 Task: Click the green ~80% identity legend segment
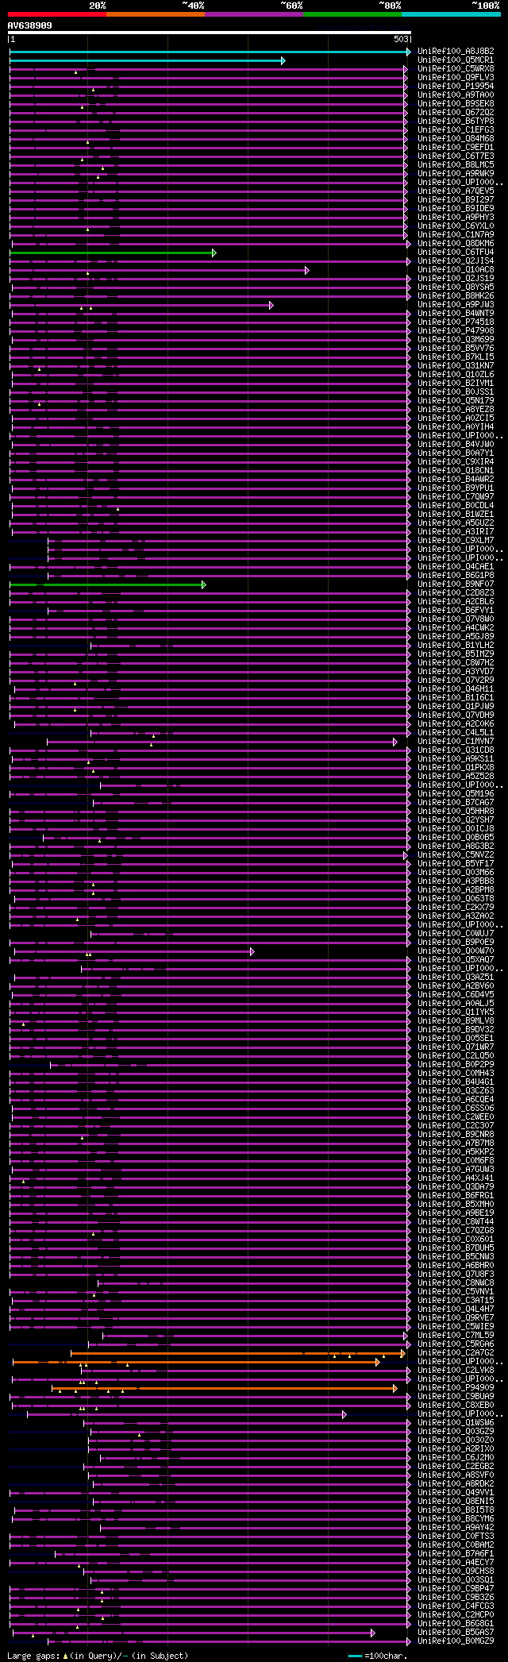(x=352, y=13)
